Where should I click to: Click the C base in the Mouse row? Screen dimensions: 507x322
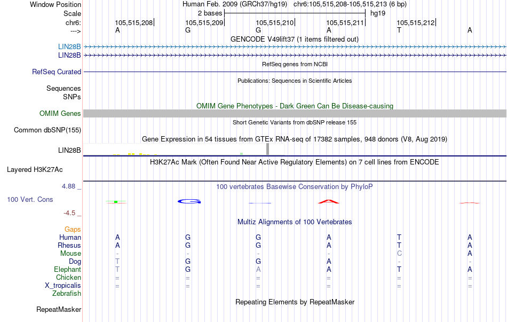399,254
